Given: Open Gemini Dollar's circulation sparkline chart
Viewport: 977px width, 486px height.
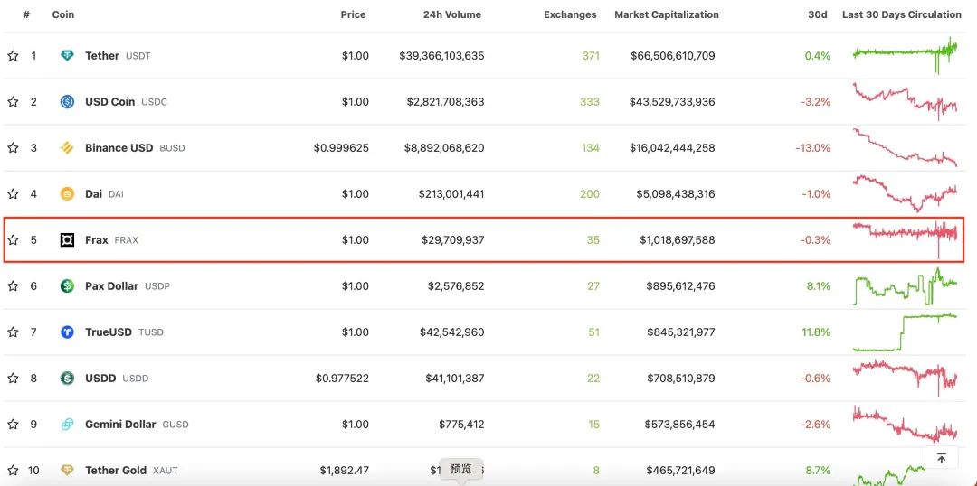Looking at the screenshot, I should tap(905, 425).
